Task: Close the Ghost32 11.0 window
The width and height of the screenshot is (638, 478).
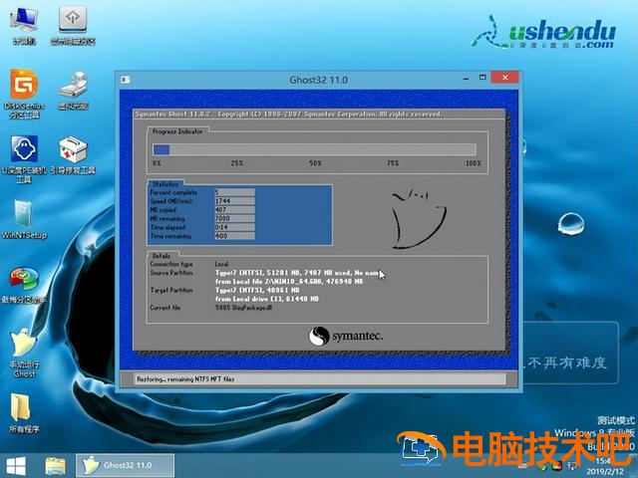Action: [503, 77]
